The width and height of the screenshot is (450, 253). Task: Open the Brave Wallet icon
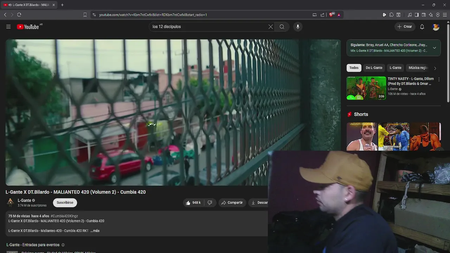(x=424, y=15)
